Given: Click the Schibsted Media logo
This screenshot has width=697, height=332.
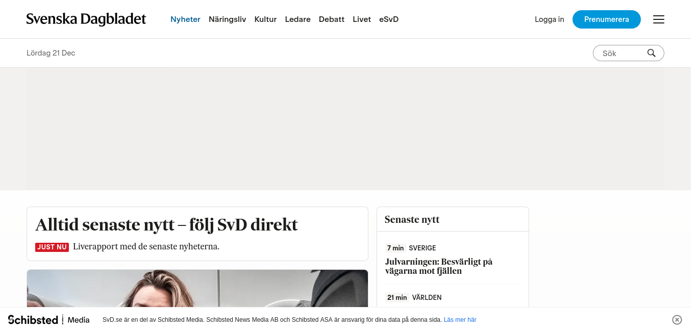Looking at the screenshot, I should click(x=49, y=320).
